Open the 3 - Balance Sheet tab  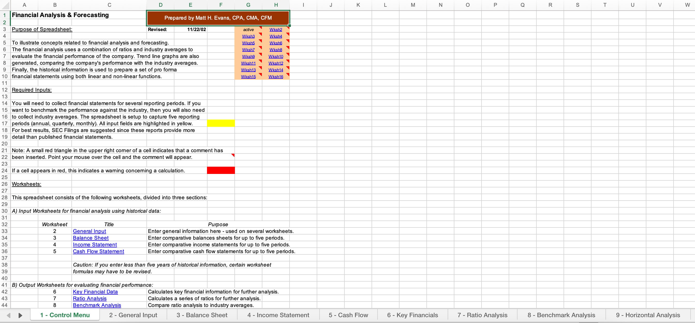tap(202, 315)
